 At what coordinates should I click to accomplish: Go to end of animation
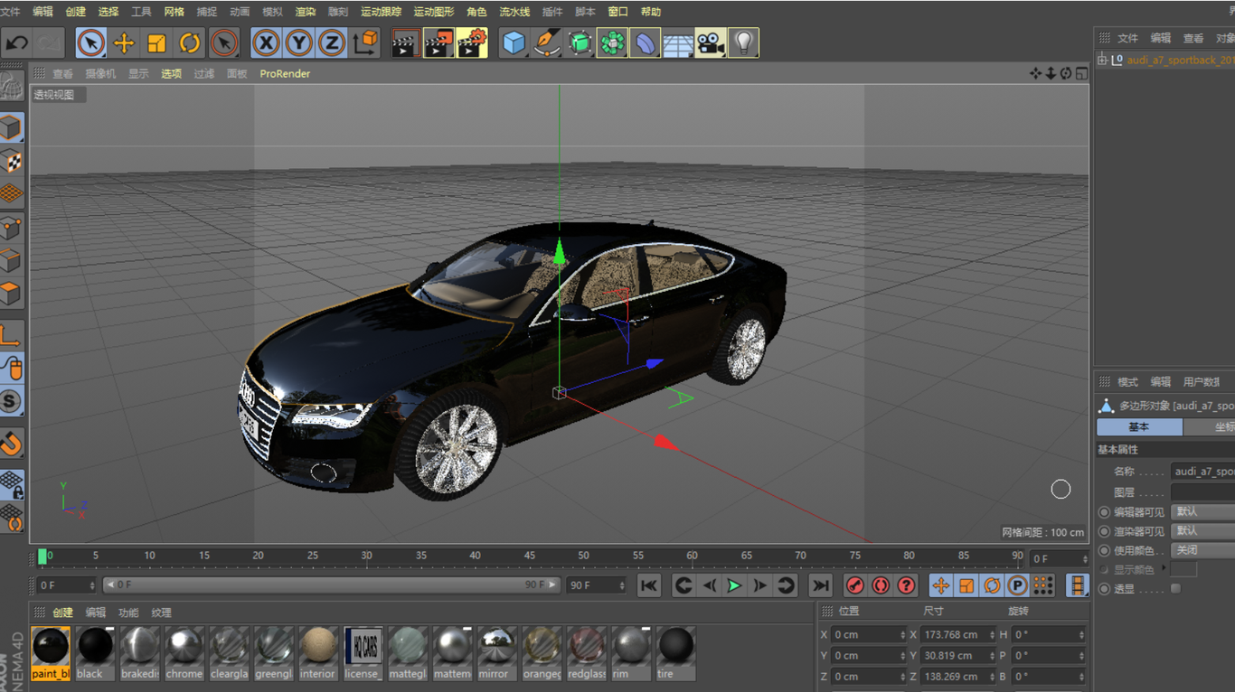pos(820,585)
